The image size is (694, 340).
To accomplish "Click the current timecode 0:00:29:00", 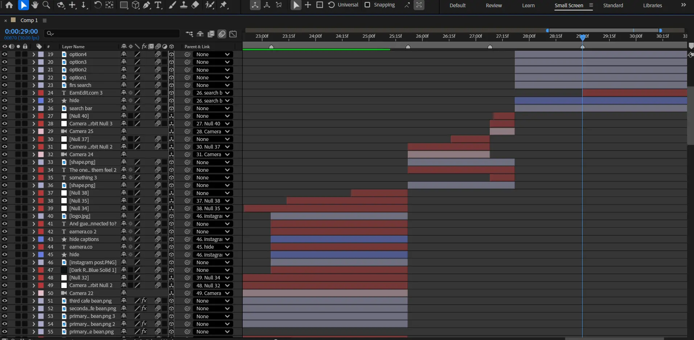I will [21, 32].
